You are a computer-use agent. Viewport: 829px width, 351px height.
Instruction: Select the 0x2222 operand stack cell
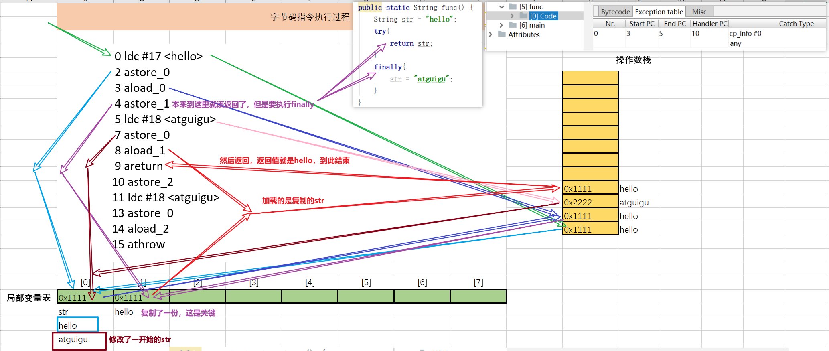[x=590, y=202]
